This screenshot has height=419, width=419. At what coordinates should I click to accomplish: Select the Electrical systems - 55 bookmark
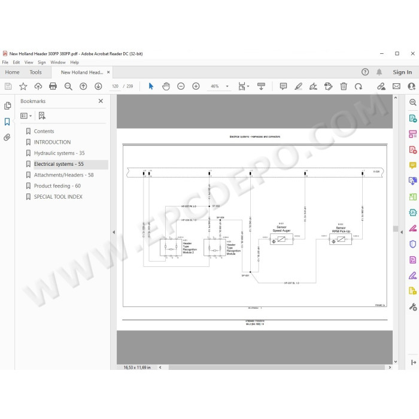(59, 164)
